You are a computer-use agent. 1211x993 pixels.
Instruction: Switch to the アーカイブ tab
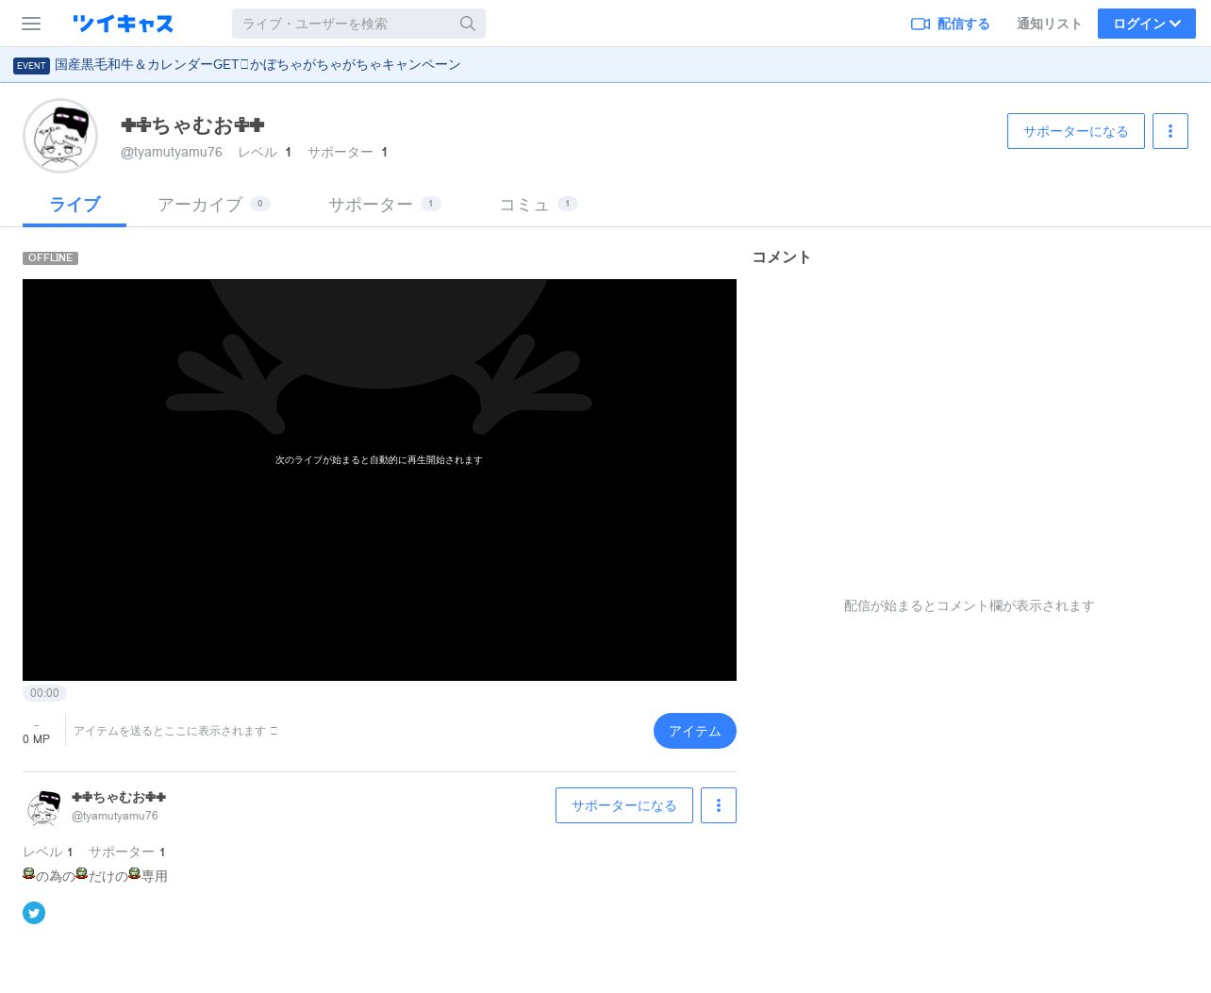click(214, 205)
